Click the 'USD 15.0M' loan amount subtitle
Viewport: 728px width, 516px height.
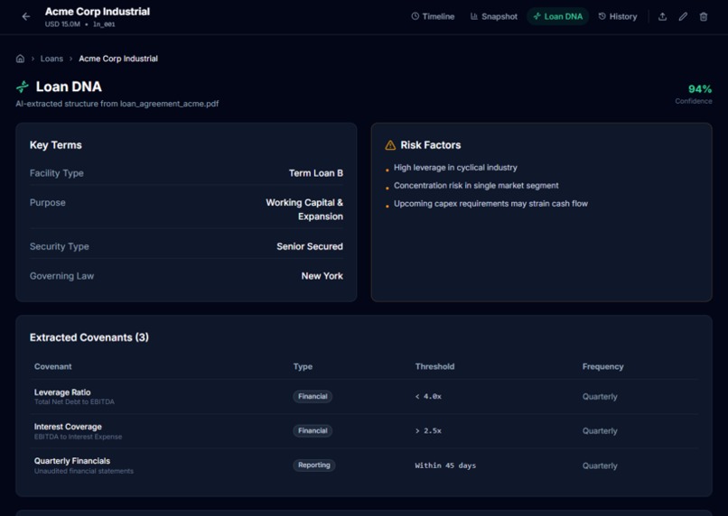[62, 24]
